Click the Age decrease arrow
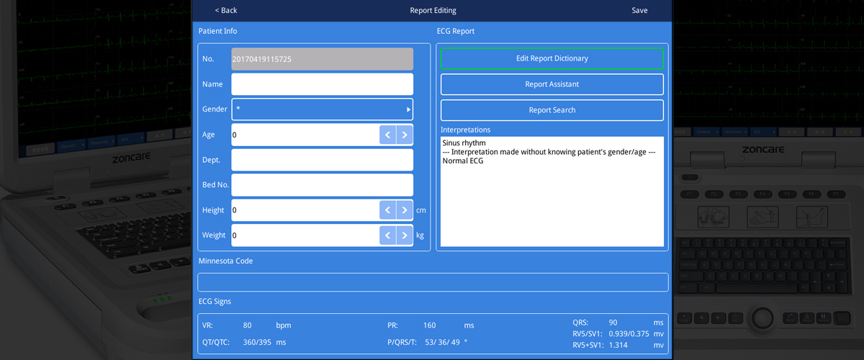The image size is (864, 360). pyautogui.click(x=387, y=135)
